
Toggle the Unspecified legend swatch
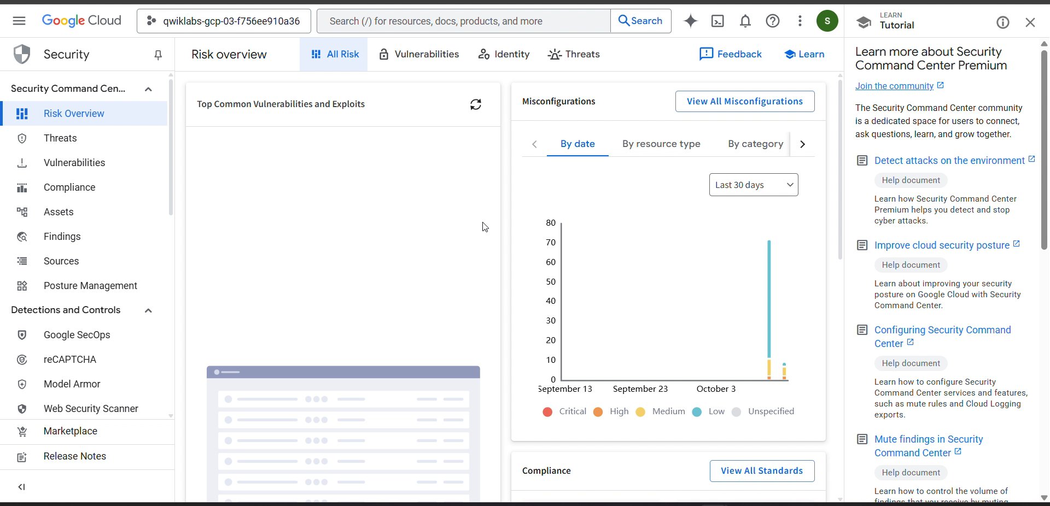[x=737, y=412]
